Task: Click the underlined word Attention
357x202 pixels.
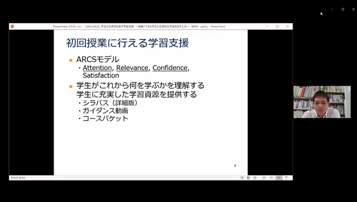Action: [x=97, y=68]
